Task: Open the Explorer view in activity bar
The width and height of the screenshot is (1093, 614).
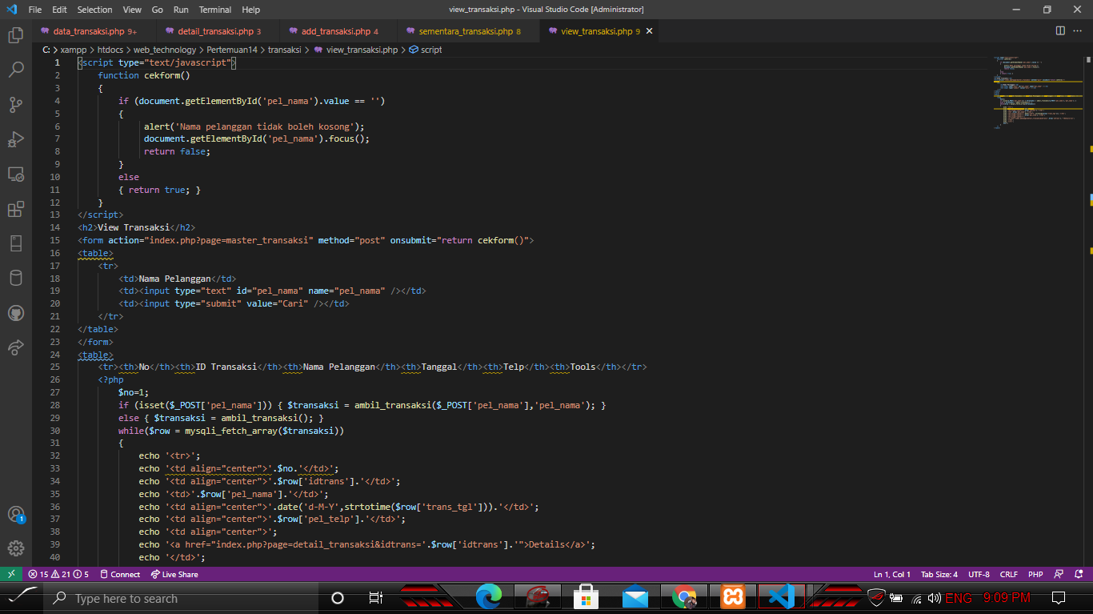Action: pyautogui.click(x=15, y=35)
